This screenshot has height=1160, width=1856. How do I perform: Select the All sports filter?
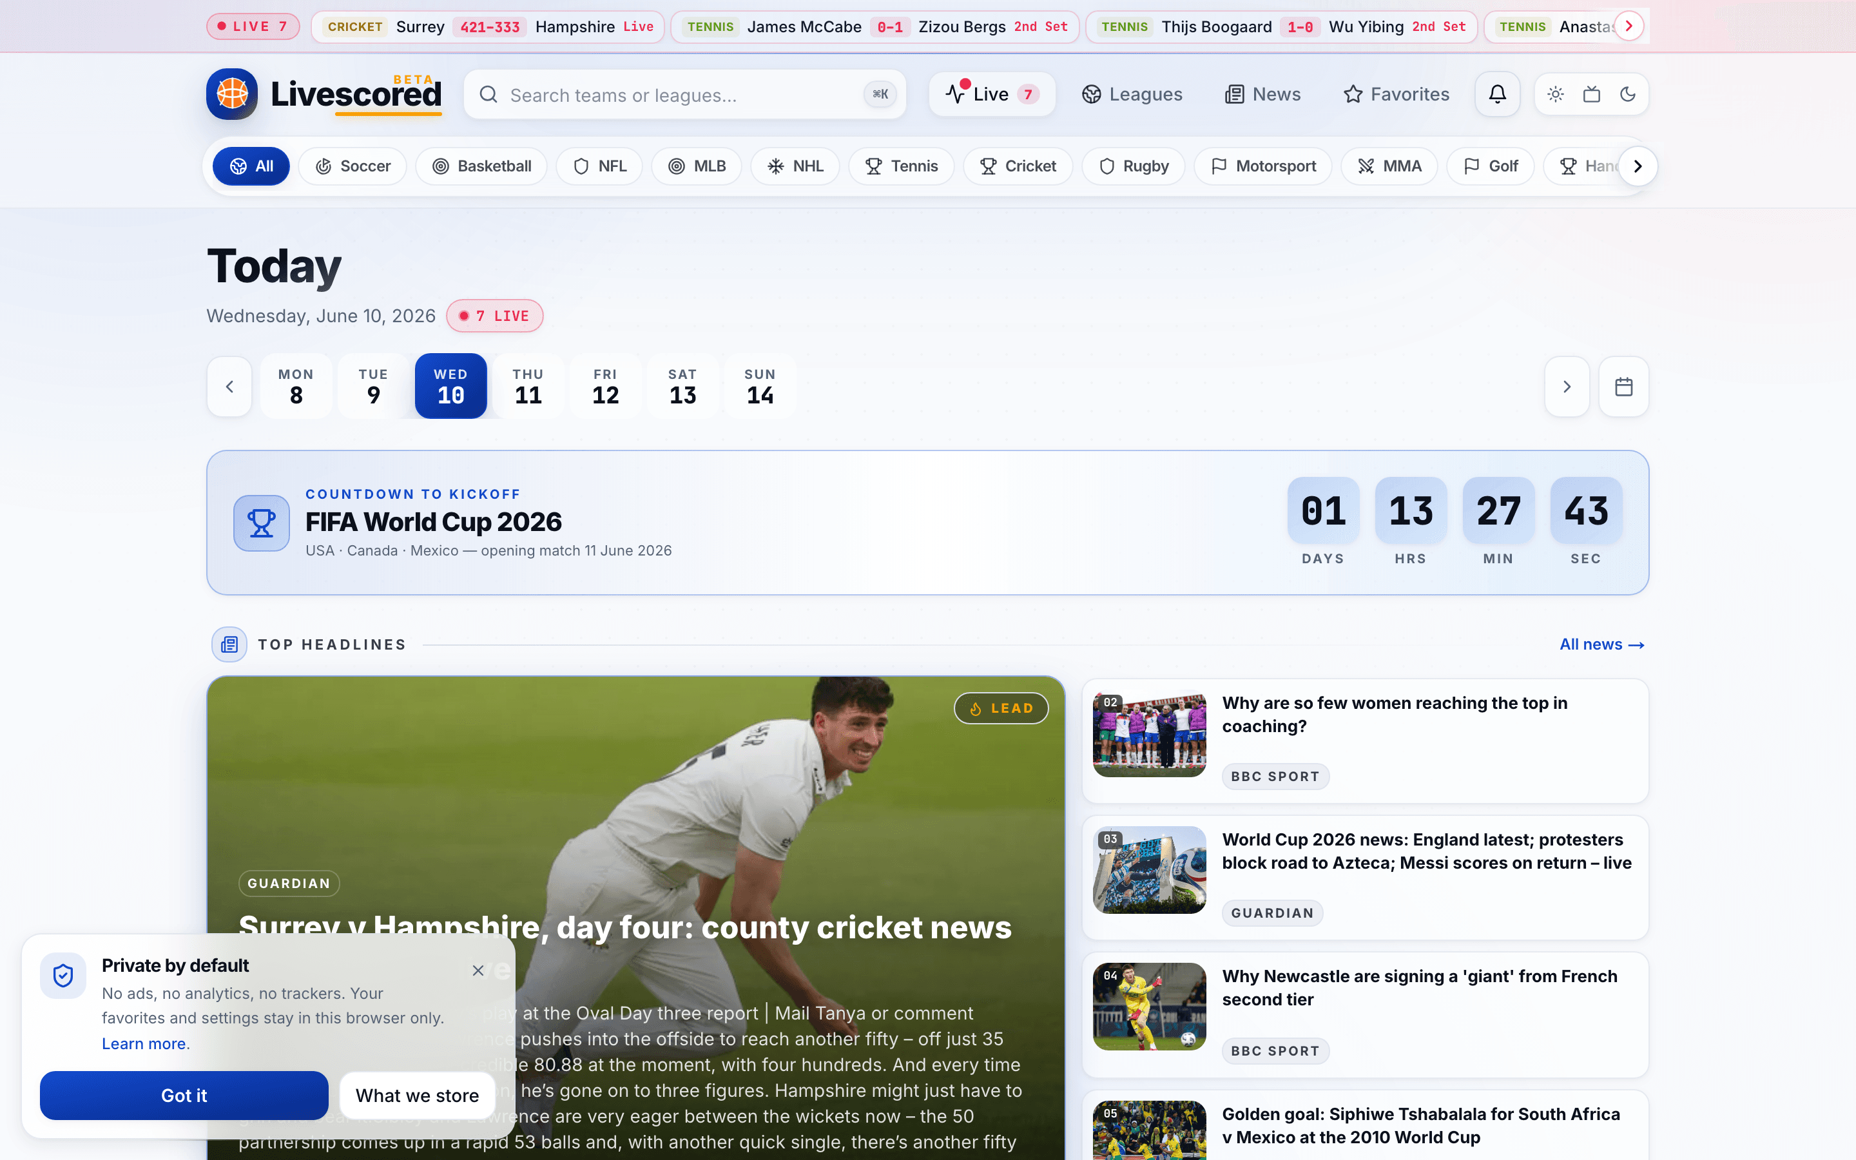coord(251,166)
